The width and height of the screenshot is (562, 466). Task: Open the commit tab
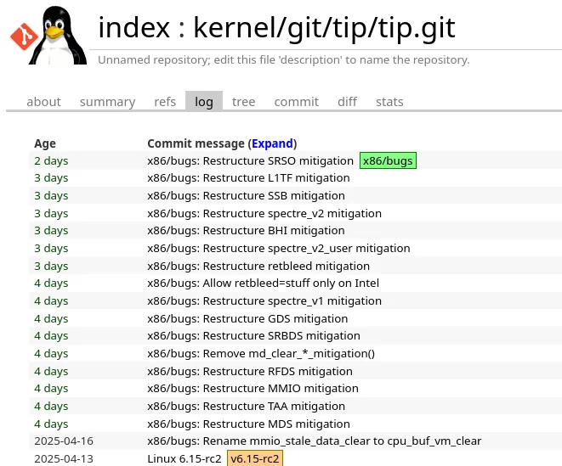297,102
